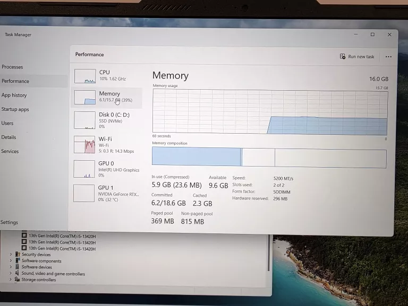The image size is (408, 306).
Task: Expand the Security devices tree node
Action: tap(11, 255)
